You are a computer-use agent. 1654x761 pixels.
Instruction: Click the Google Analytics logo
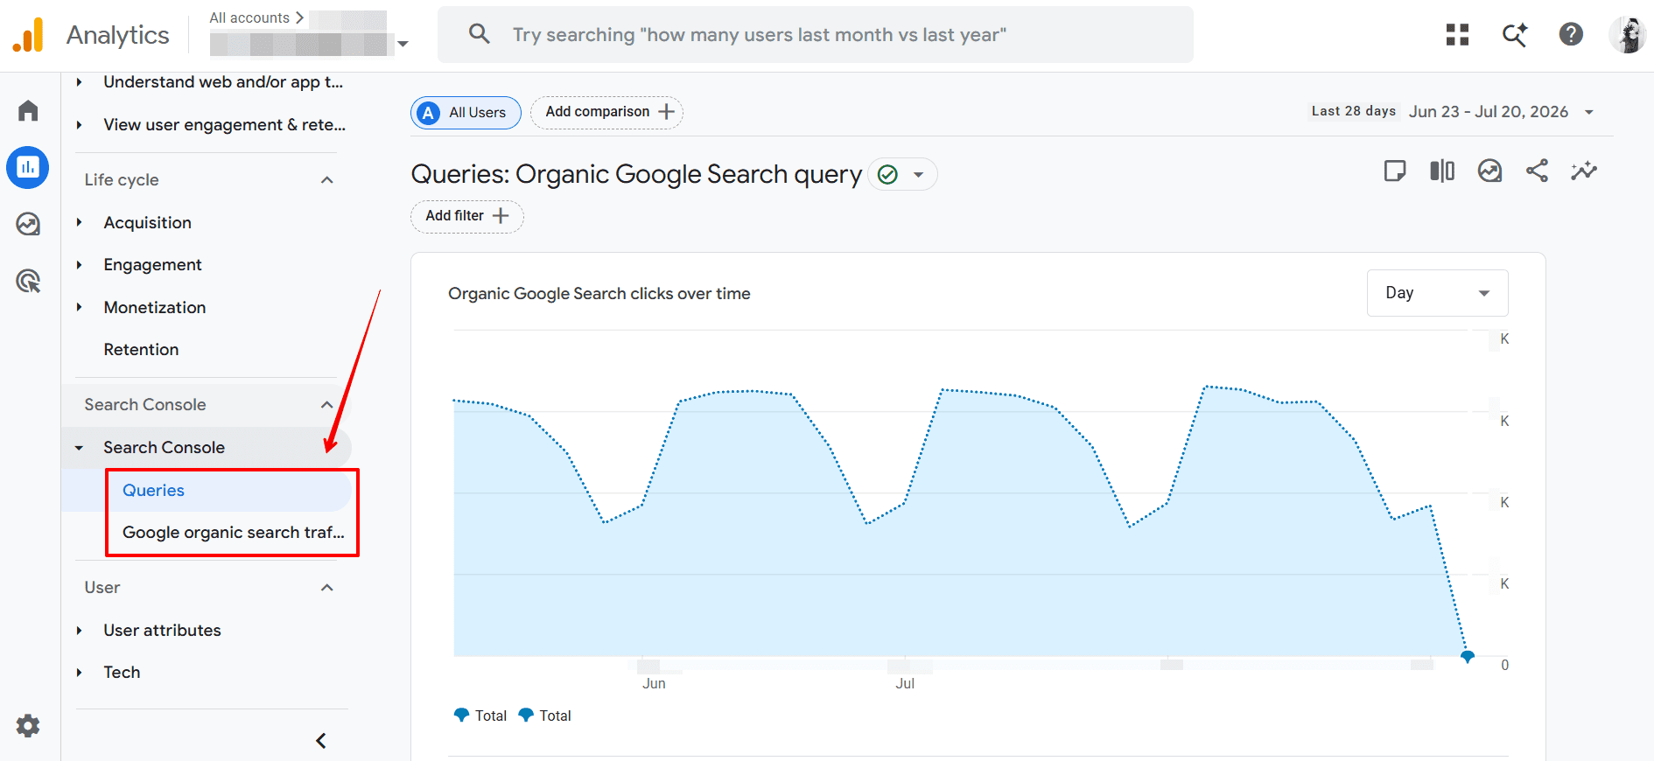[x=28, y=35]
